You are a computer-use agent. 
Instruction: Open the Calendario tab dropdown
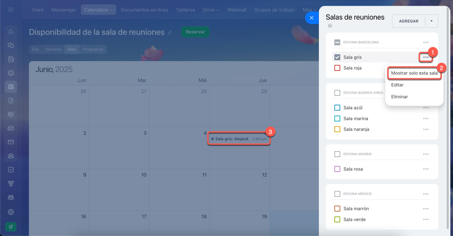98,10
